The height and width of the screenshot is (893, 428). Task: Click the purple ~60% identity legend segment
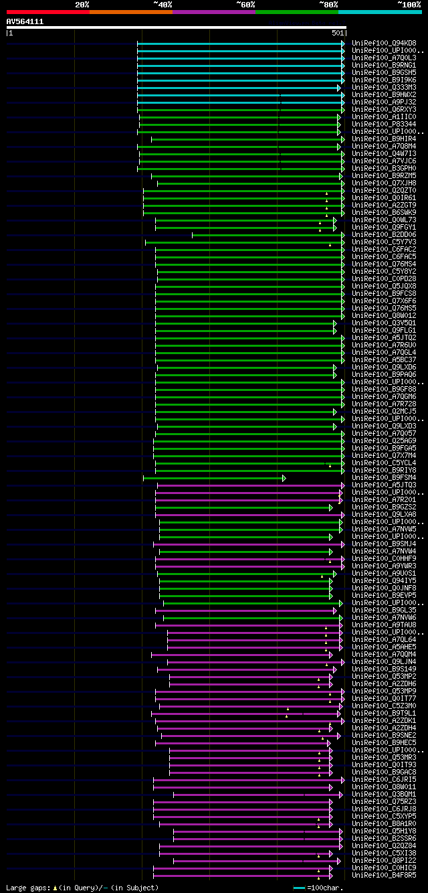(x=214, y=12)
